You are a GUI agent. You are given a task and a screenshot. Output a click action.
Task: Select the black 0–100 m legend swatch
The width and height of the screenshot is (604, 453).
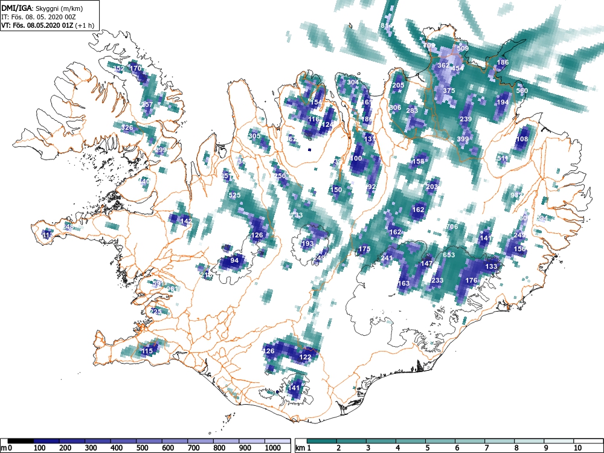pos(21,441)
